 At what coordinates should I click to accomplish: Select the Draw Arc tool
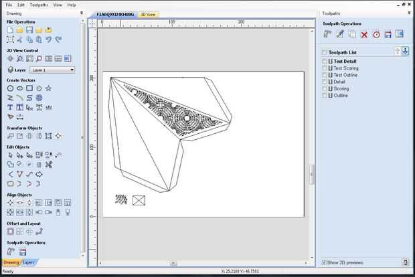pyautogui.click(x=20, y=98)
